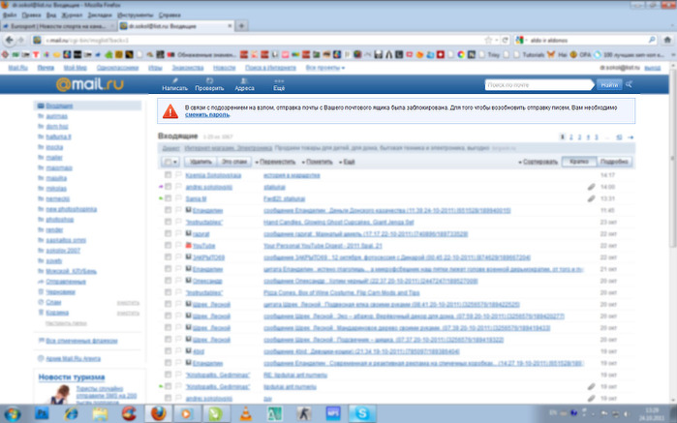Click the page reload icon
This screenshot has height=423, width=677.
click(x=505, y=40)
